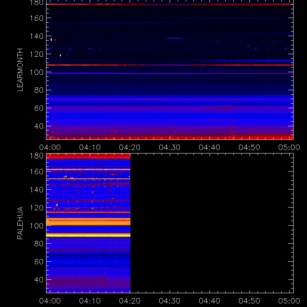Select the 100 frequency label on Palehua plot

pos(36,226)
